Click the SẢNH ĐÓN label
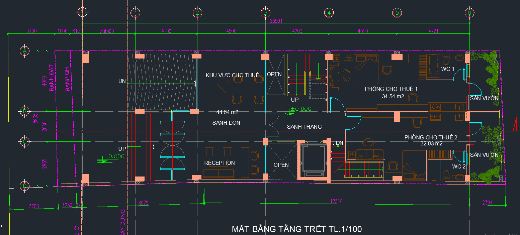The height and width of the screenshot is (235, 520). point(226,123)
